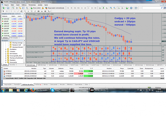
Task: Select the triangle shape tool
Action: pyautogui.click(x=42, y=11)
